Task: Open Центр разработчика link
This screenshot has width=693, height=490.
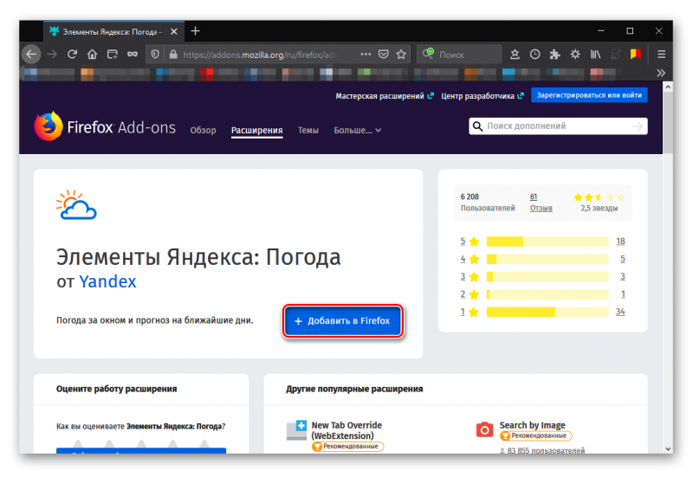Action: (x=483, y=96)
